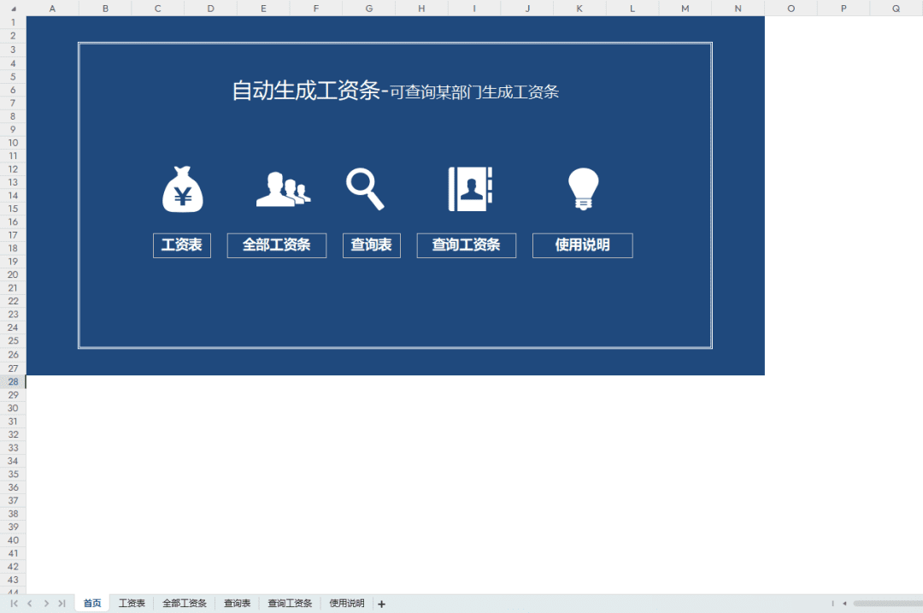This screenshot has height=613, width=923.
Task: Switch to the 查询工资条 sheet tab
Action: tap(290, 603)
